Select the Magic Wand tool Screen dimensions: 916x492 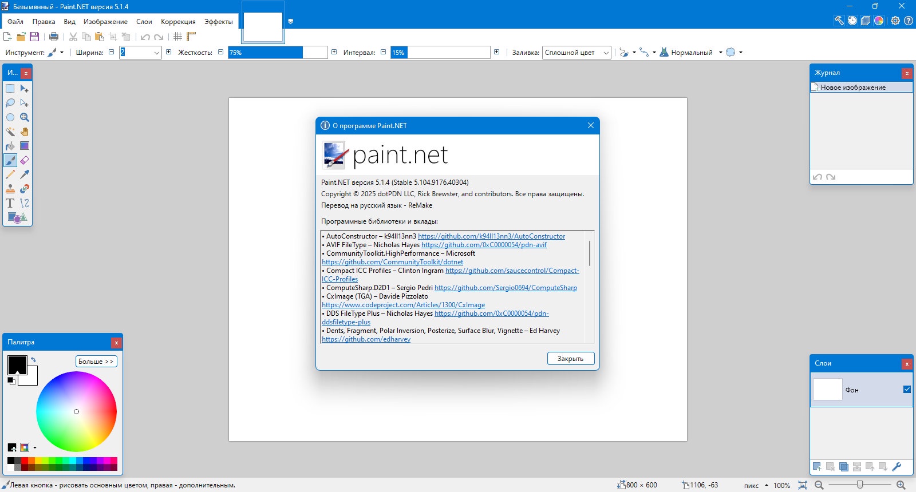[10, 132]
